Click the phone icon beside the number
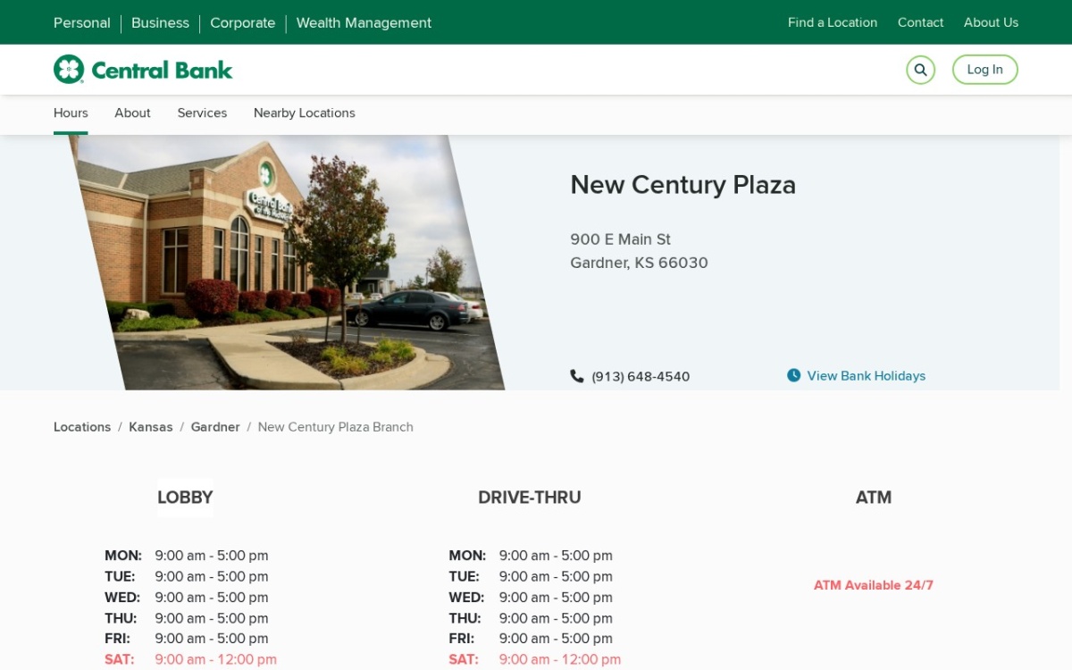1072x670 pixels. click(577, 376)
